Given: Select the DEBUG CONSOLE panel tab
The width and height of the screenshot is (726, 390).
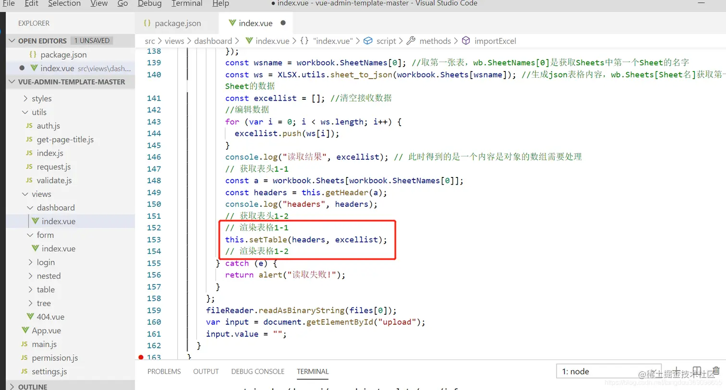Looking at the screenshot, I should tap(258, 371).
